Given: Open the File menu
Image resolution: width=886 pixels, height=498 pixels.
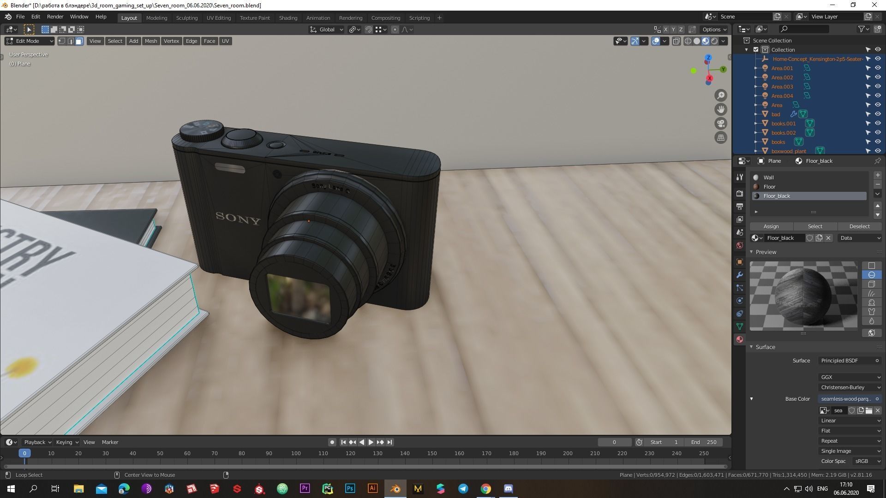Looking at the screenshot, I should click(20, 17).
